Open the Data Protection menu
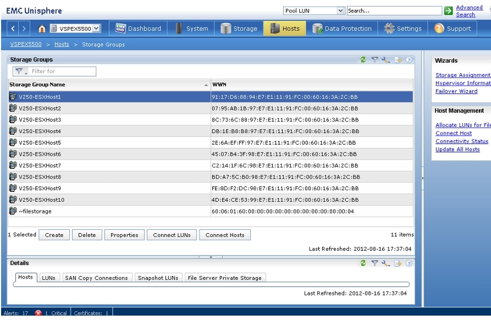491x320 pixels. tap(341, 29)
